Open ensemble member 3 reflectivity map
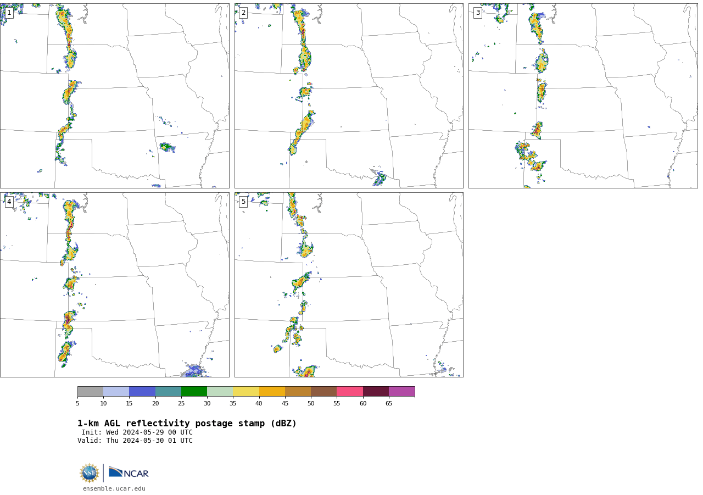Image resolution: width=703 pixels, height=495 pixels. (583, 96)
